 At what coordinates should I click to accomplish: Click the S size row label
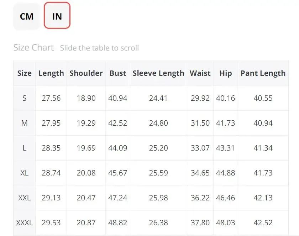click(x=25, y=98)
